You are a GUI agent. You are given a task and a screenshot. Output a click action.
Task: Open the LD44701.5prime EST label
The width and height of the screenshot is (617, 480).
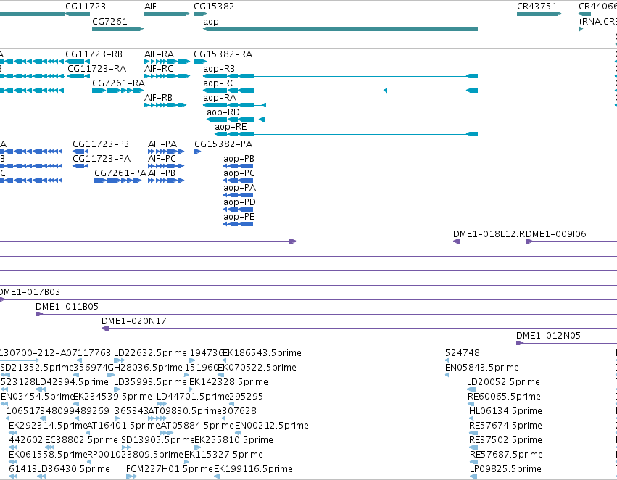193,397
